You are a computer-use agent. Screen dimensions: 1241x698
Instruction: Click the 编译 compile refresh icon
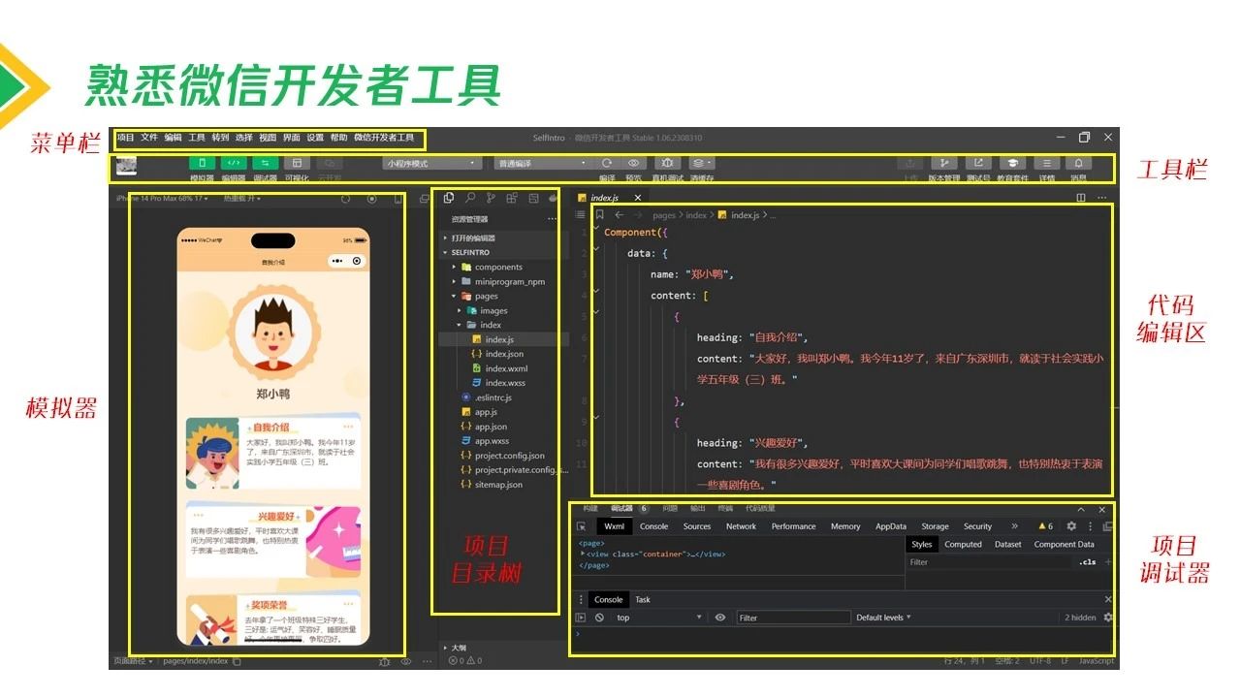coord(607,163)
